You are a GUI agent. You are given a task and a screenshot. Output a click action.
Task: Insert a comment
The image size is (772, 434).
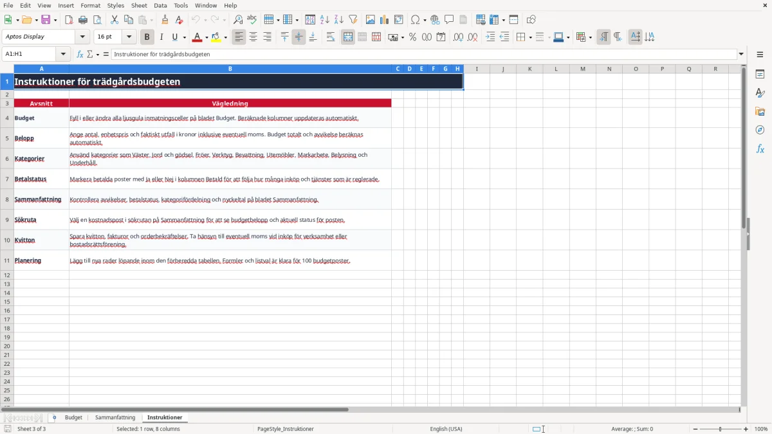coord(449,20)
